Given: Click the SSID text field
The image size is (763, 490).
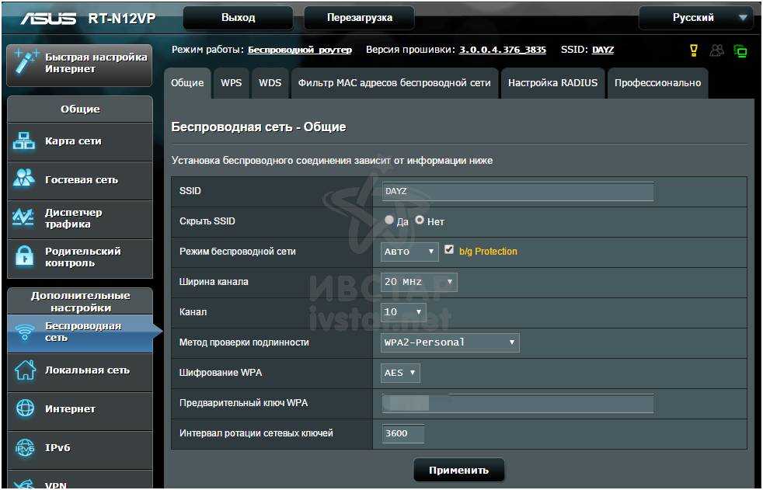Looking at the screenshot, I should (517, 191).
